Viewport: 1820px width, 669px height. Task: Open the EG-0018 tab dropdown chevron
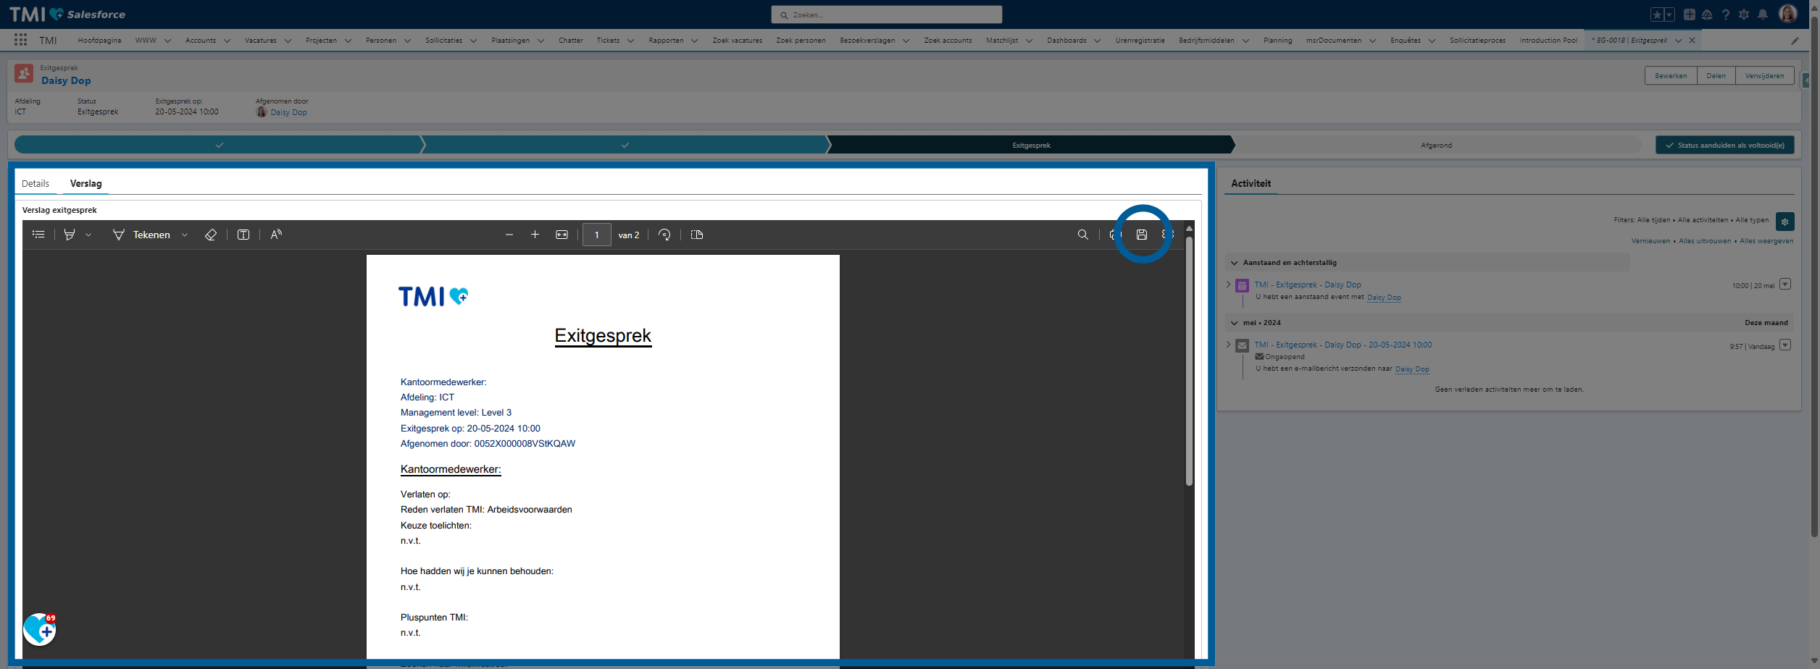click(x=1678, y=41)
